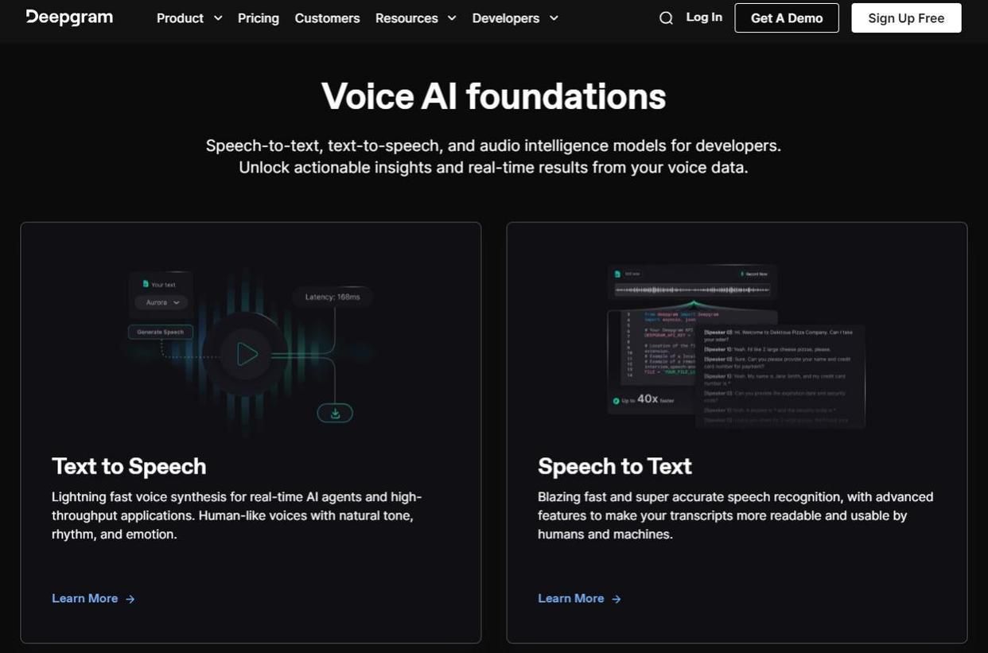
Task: Click the Up to 40x faster badge
Action: point(643,399)
